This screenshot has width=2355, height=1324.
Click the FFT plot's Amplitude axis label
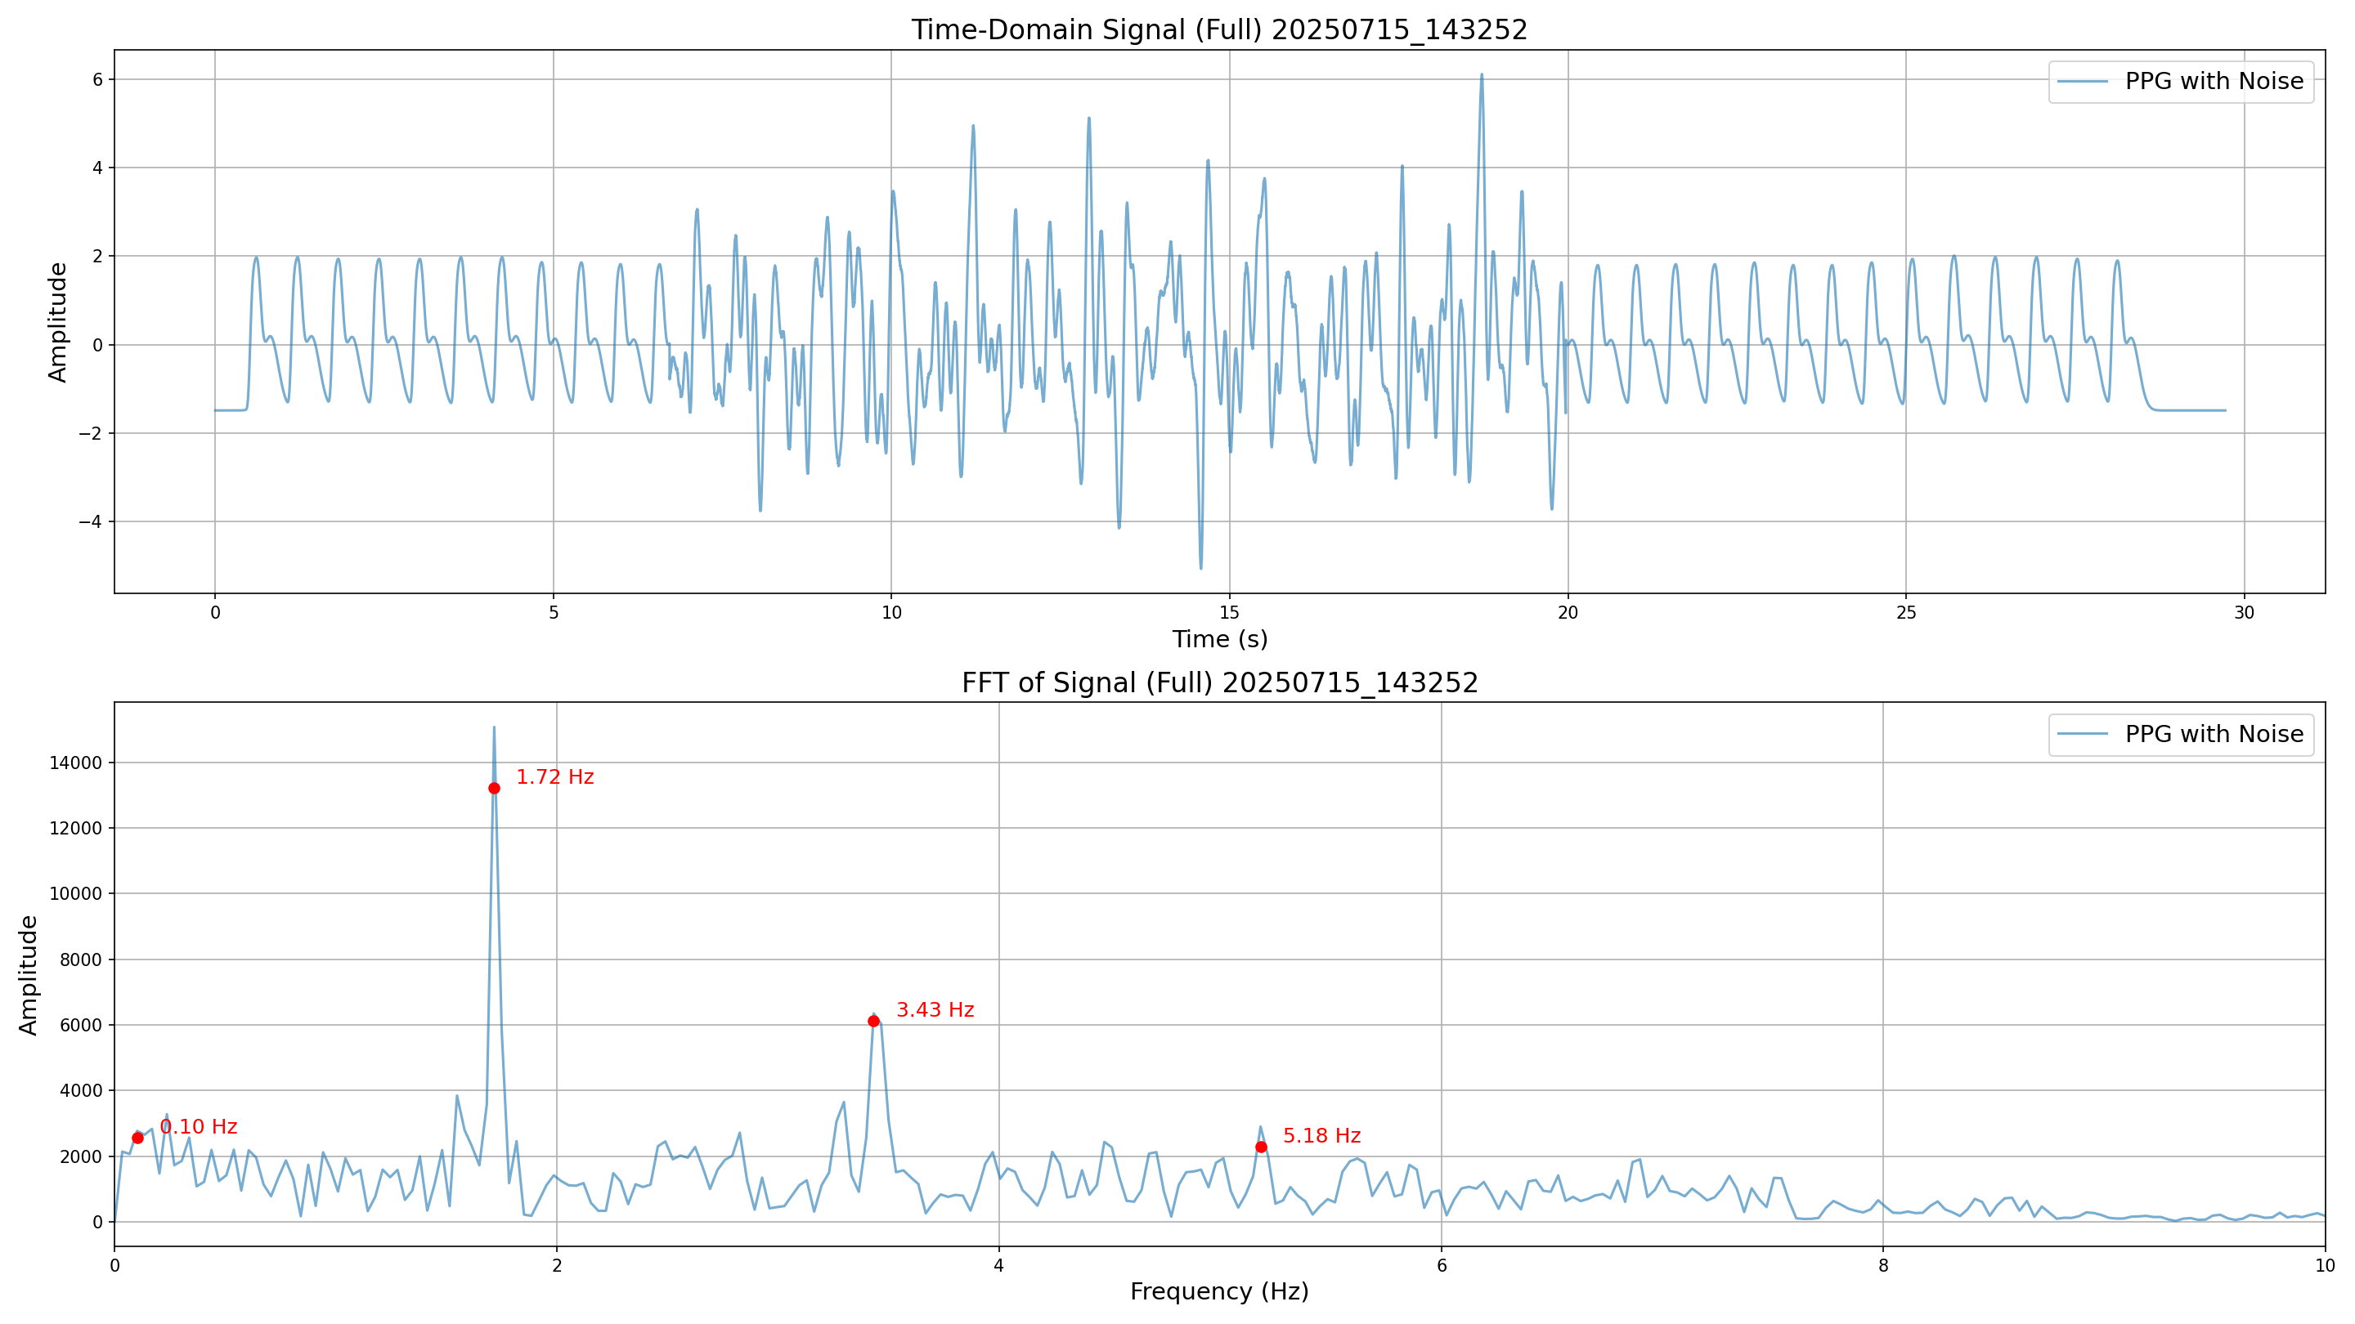[x=29, y=974]
